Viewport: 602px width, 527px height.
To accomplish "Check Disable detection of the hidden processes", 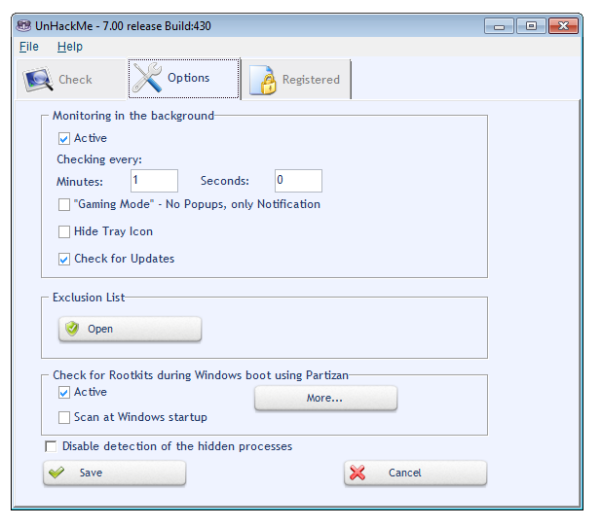I will 51,446.
